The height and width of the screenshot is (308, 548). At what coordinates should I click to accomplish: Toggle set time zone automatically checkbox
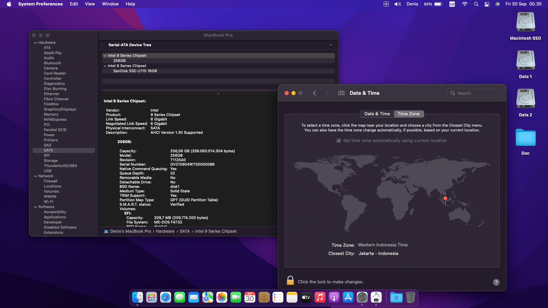339,141
